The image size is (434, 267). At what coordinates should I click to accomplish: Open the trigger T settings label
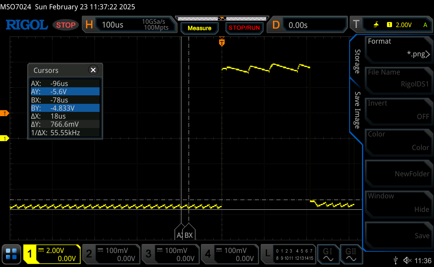click(356, 25)
